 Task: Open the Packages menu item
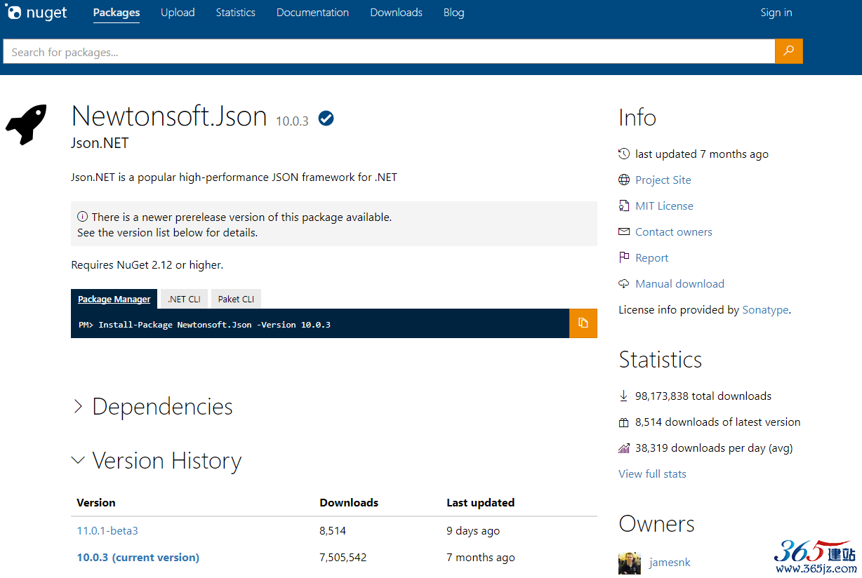pos(117,13)
